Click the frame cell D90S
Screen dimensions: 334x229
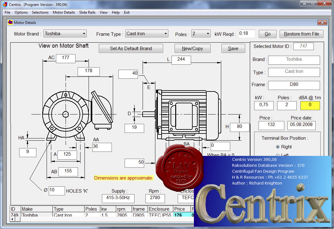coord(140,215)
